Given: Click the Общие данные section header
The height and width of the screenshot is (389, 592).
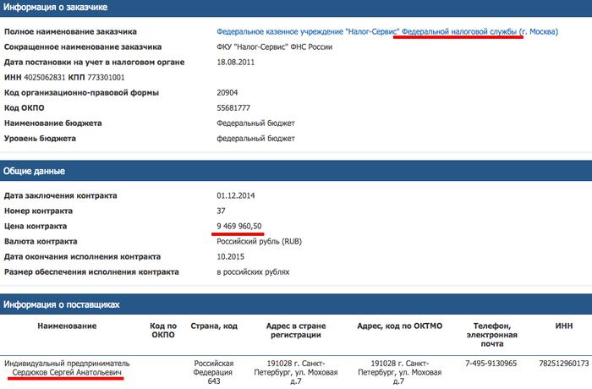Looking at the screenshot, I should [x=296, y=171].
